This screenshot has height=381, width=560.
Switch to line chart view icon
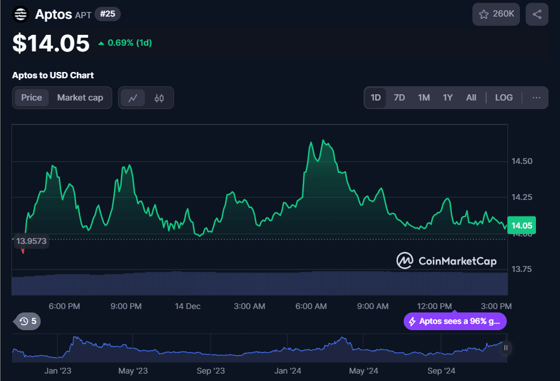(x=133, y=98)
